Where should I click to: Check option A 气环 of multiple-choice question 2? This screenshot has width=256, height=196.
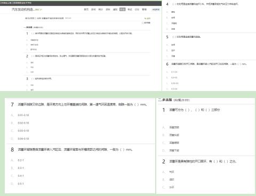(x=169, y=172)
